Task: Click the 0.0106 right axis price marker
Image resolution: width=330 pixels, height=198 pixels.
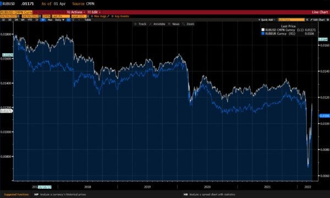Action: (324, 116)
